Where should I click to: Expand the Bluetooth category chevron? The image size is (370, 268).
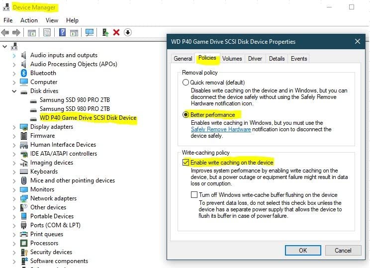(14, 74)
